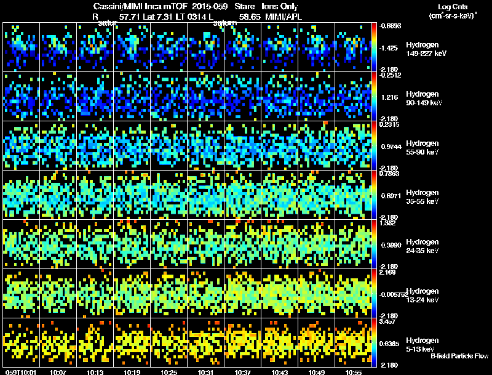Select the 10:55 panel in the 5-13 keV row

pos(353,342)
